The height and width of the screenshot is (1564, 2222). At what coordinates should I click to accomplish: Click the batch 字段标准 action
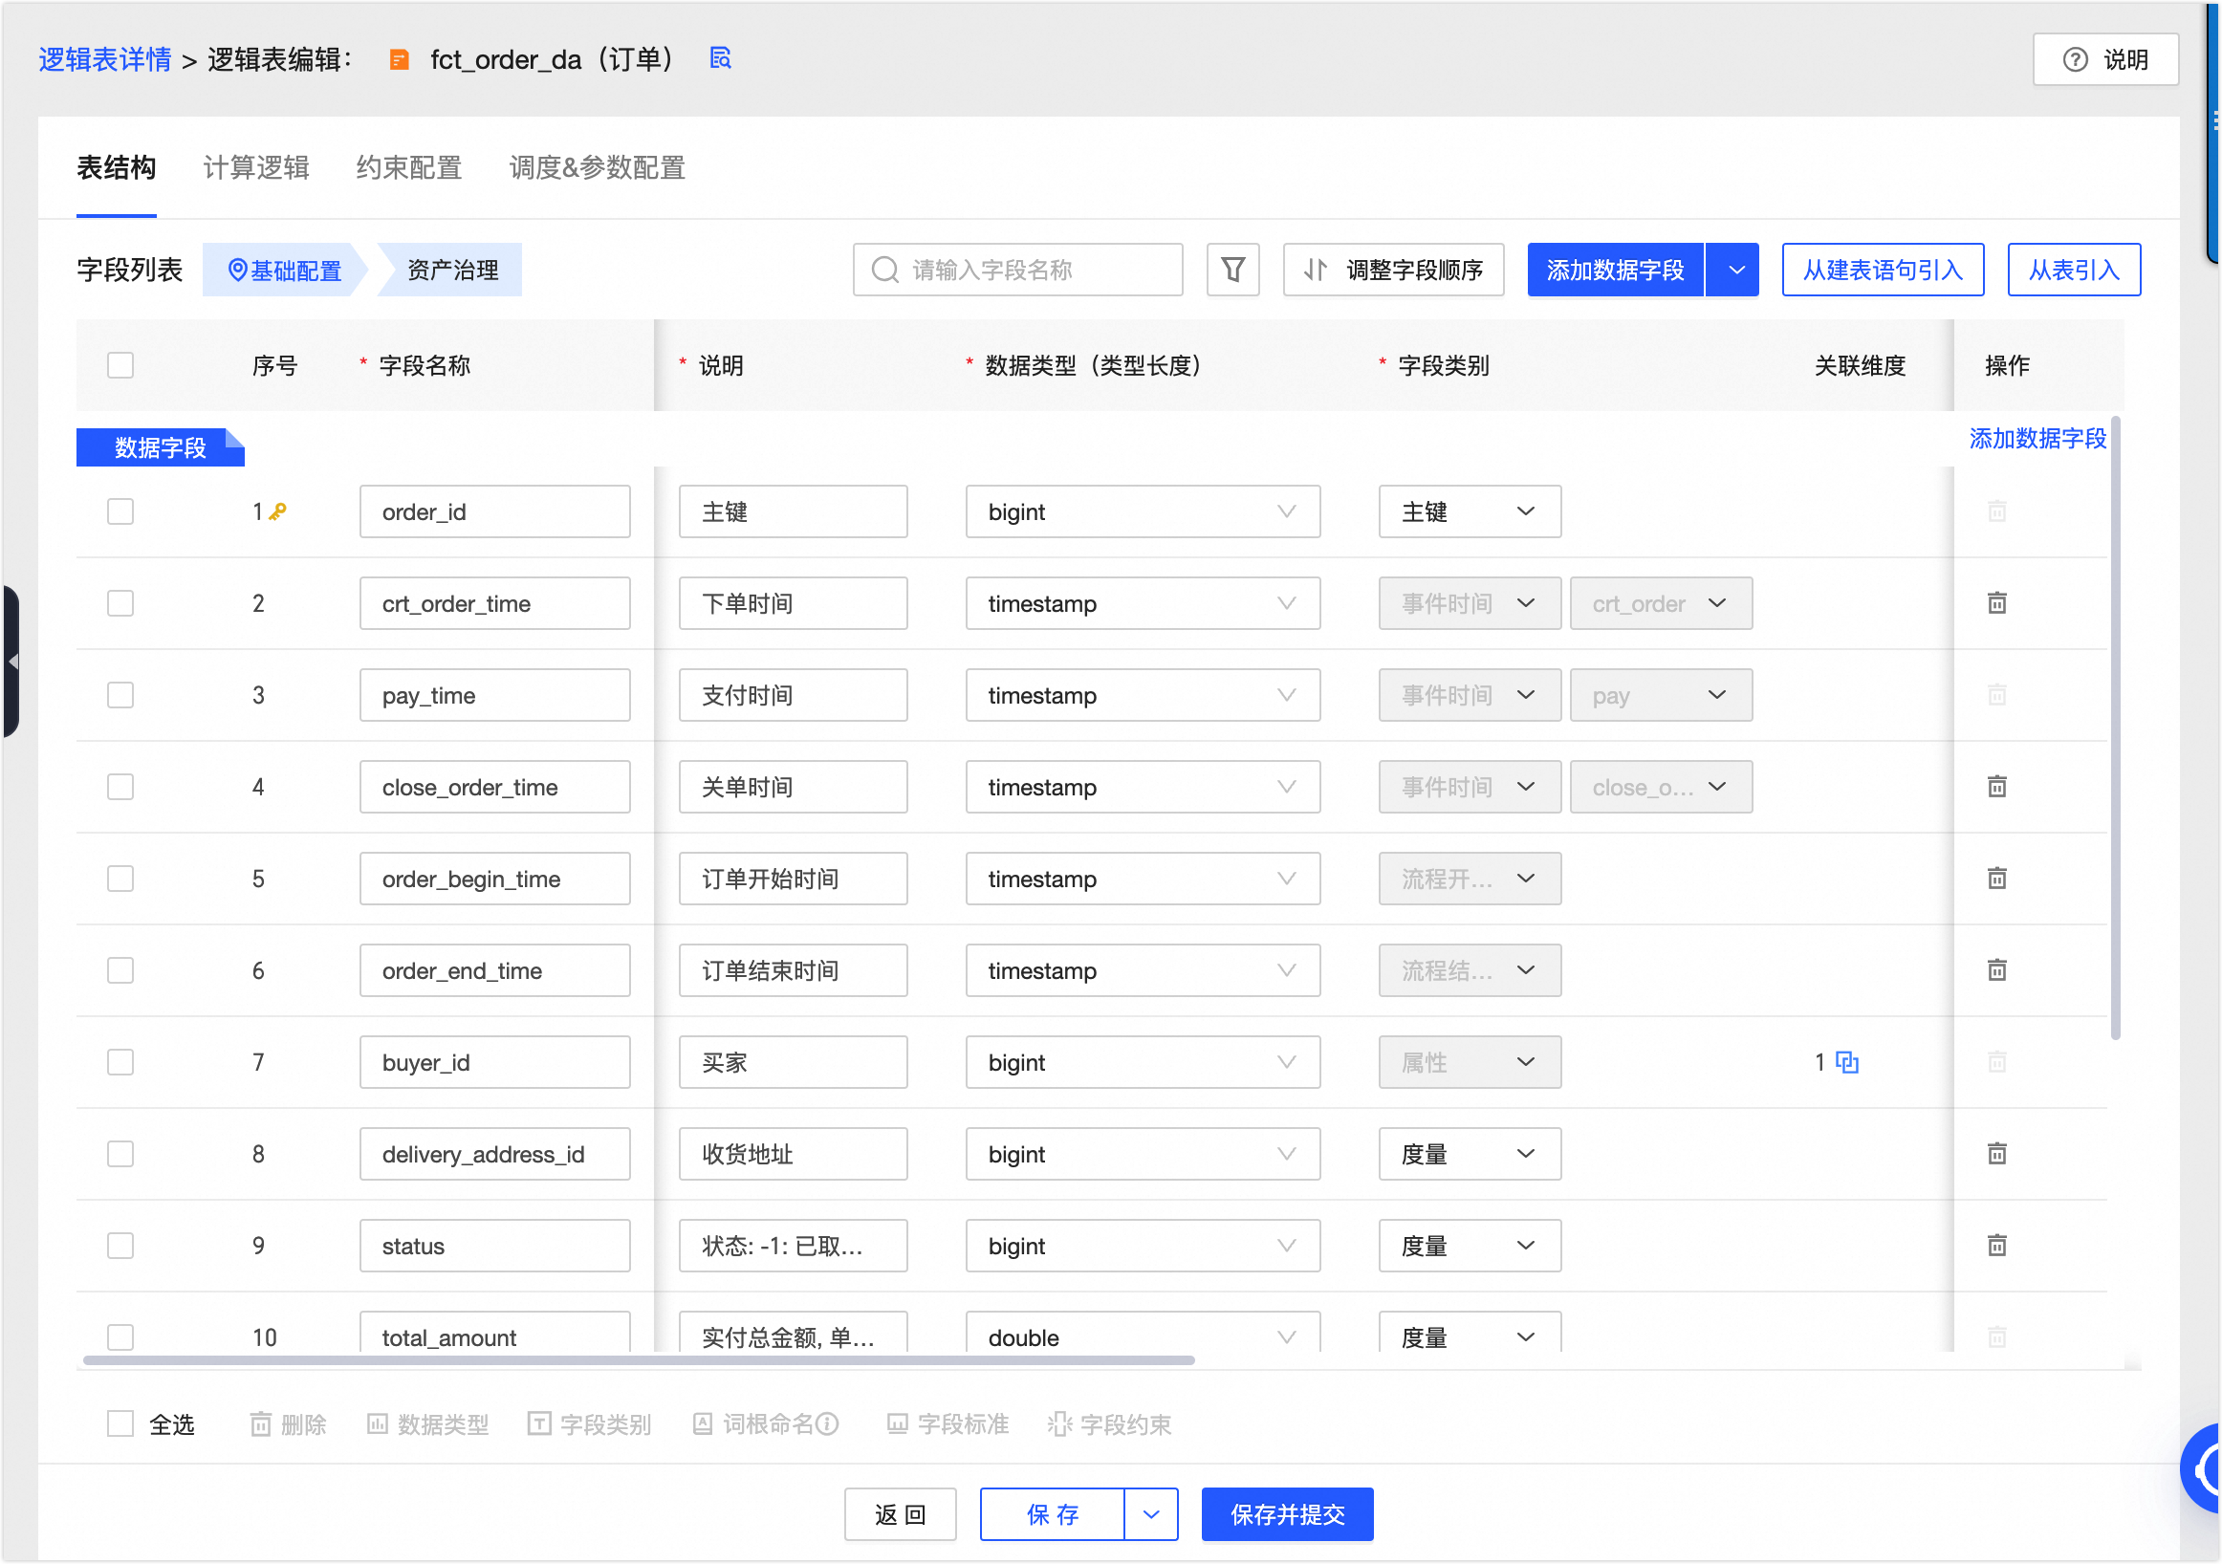[x=948, y=1424]
